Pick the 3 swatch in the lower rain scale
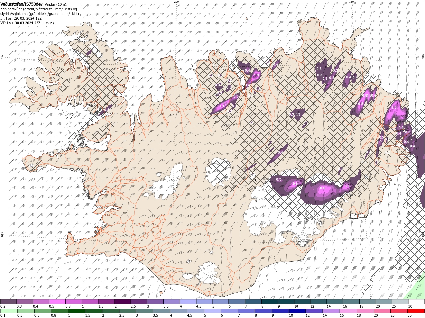 [144, 311]
